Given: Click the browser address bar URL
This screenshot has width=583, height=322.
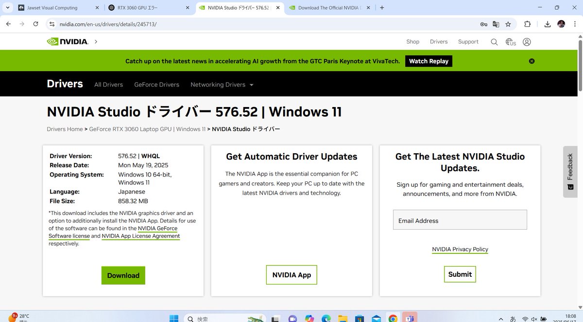Looking at the screenshot, I should [x=108, y=24].
